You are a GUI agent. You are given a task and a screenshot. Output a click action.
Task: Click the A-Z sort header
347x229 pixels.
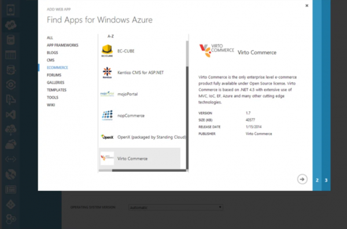point(110,36)
